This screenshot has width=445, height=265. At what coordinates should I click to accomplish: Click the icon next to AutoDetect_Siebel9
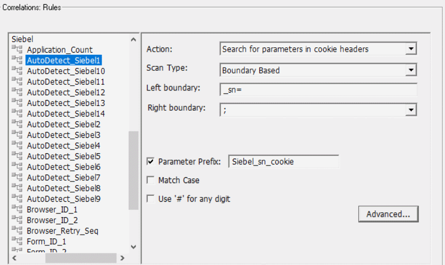[x=17, y=199]
